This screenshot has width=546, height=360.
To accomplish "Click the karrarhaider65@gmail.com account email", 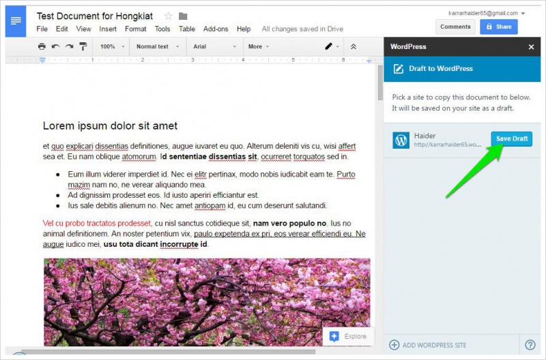I will coord(483,13).
